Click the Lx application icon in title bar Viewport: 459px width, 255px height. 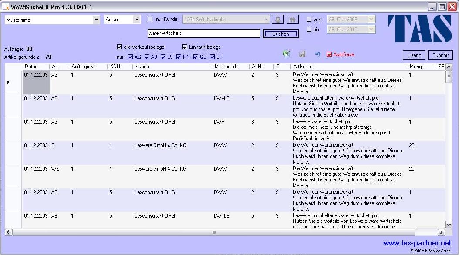point(6,7)
